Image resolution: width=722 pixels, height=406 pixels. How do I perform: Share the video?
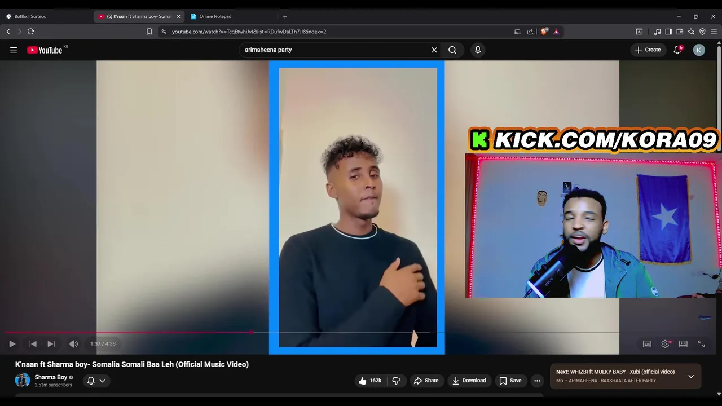pyautogui.click(x=426, y=381)
